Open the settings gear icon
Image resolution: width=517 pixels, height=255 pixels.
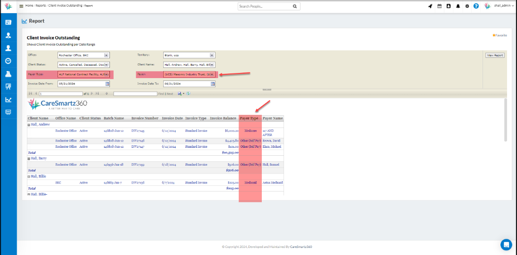(467, 6)
